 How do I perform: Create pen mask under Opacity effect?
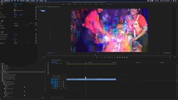[x=2, y=21]
